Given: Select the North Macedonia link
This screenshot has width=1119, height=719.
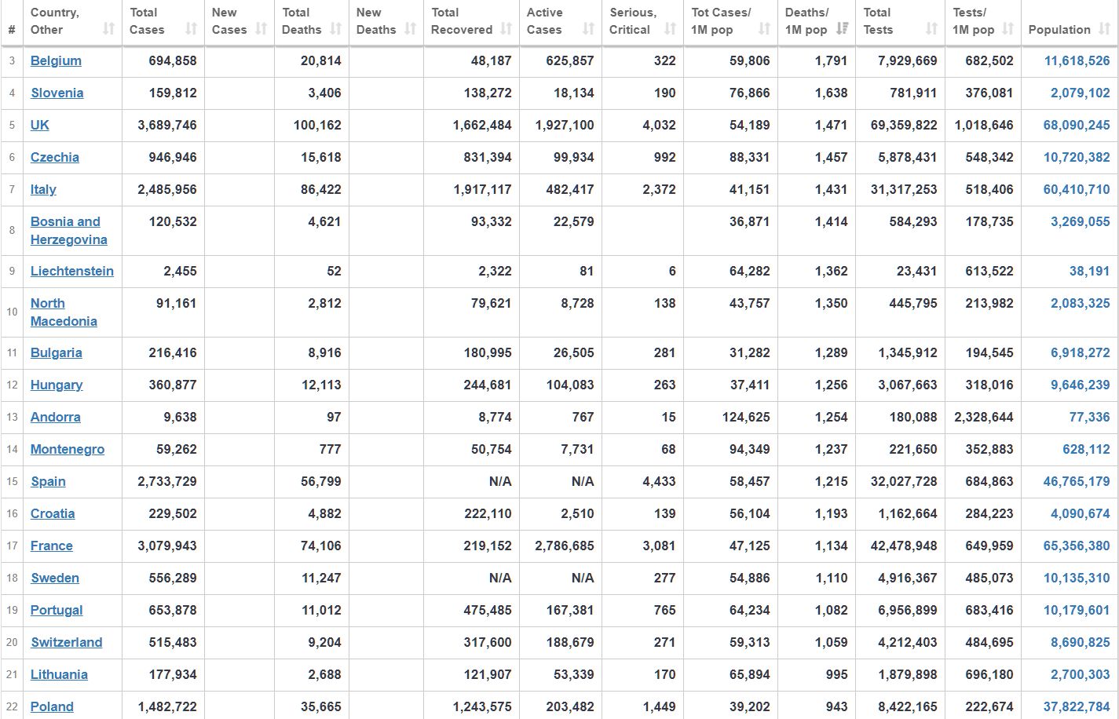Looking at the screenshot, I should [x=64, y=312].
